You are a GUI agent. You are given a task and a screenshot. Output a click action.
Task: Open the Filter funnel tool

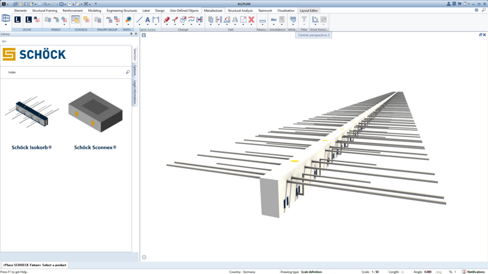click(x=304, y=20)
